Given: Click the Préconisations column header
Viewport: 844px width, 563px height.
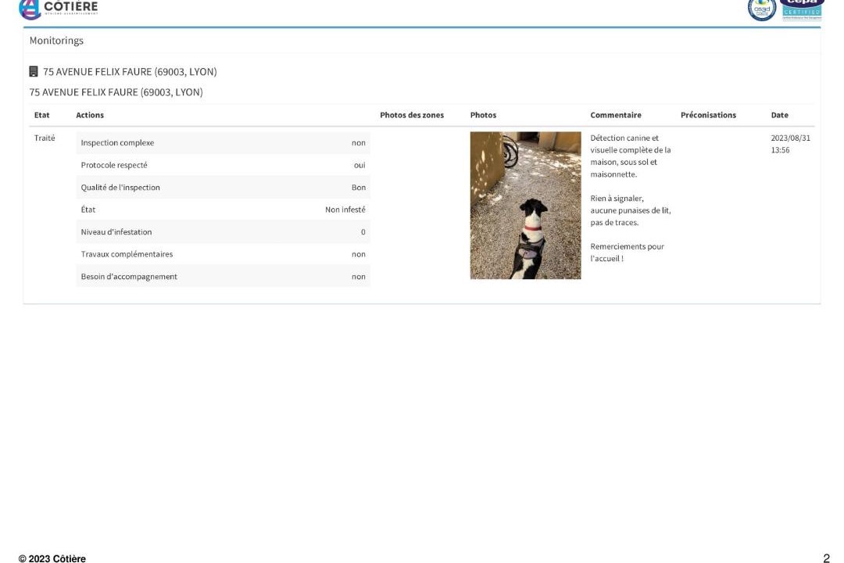Looking at the screenshot, I should click(x=708, y=115).
